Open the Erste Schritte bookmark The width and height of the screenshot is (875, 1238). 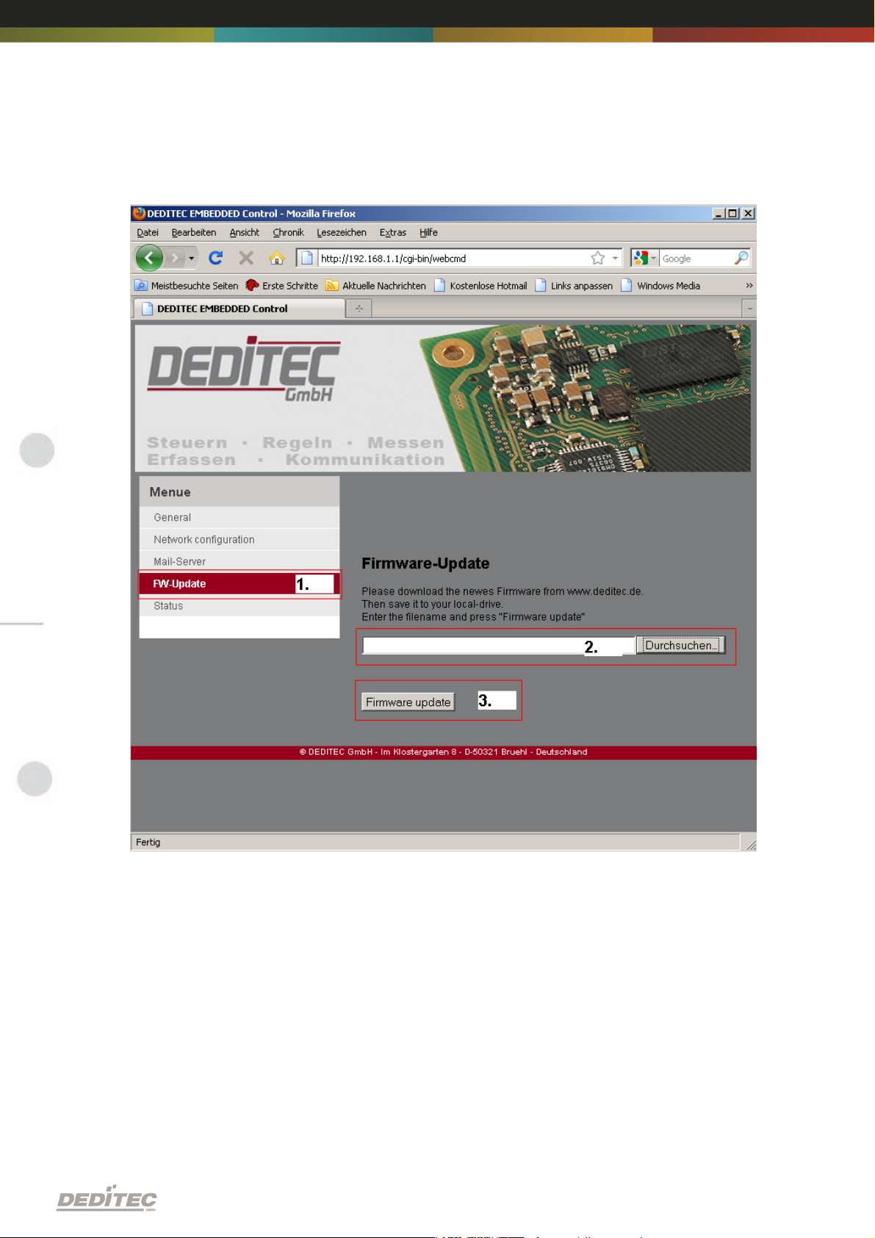[x=282, y=285]
